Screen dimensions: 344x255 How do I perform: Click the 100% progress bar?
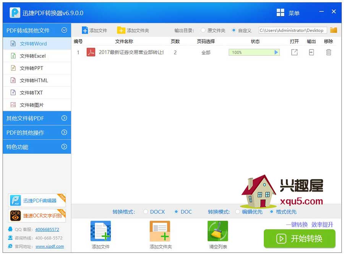point(253,52)
